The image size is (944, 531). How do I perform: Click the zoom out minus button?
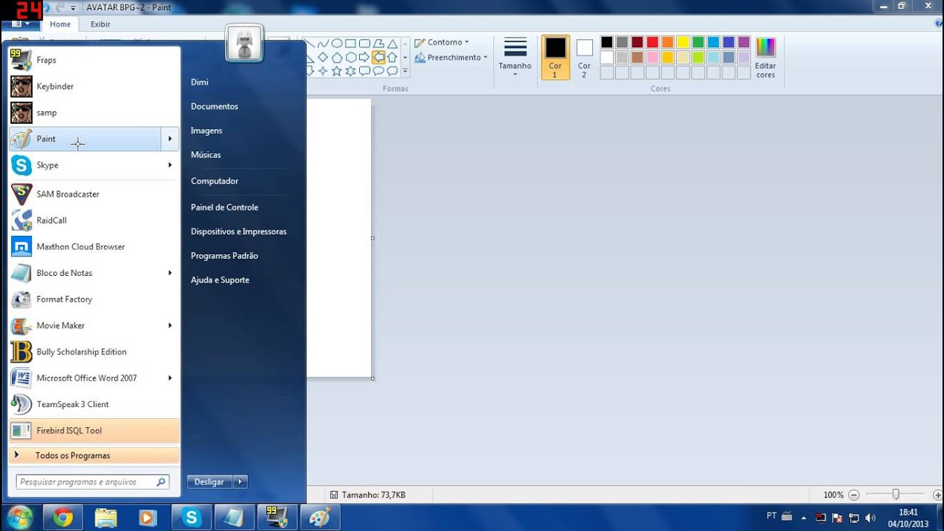[853, 495]
